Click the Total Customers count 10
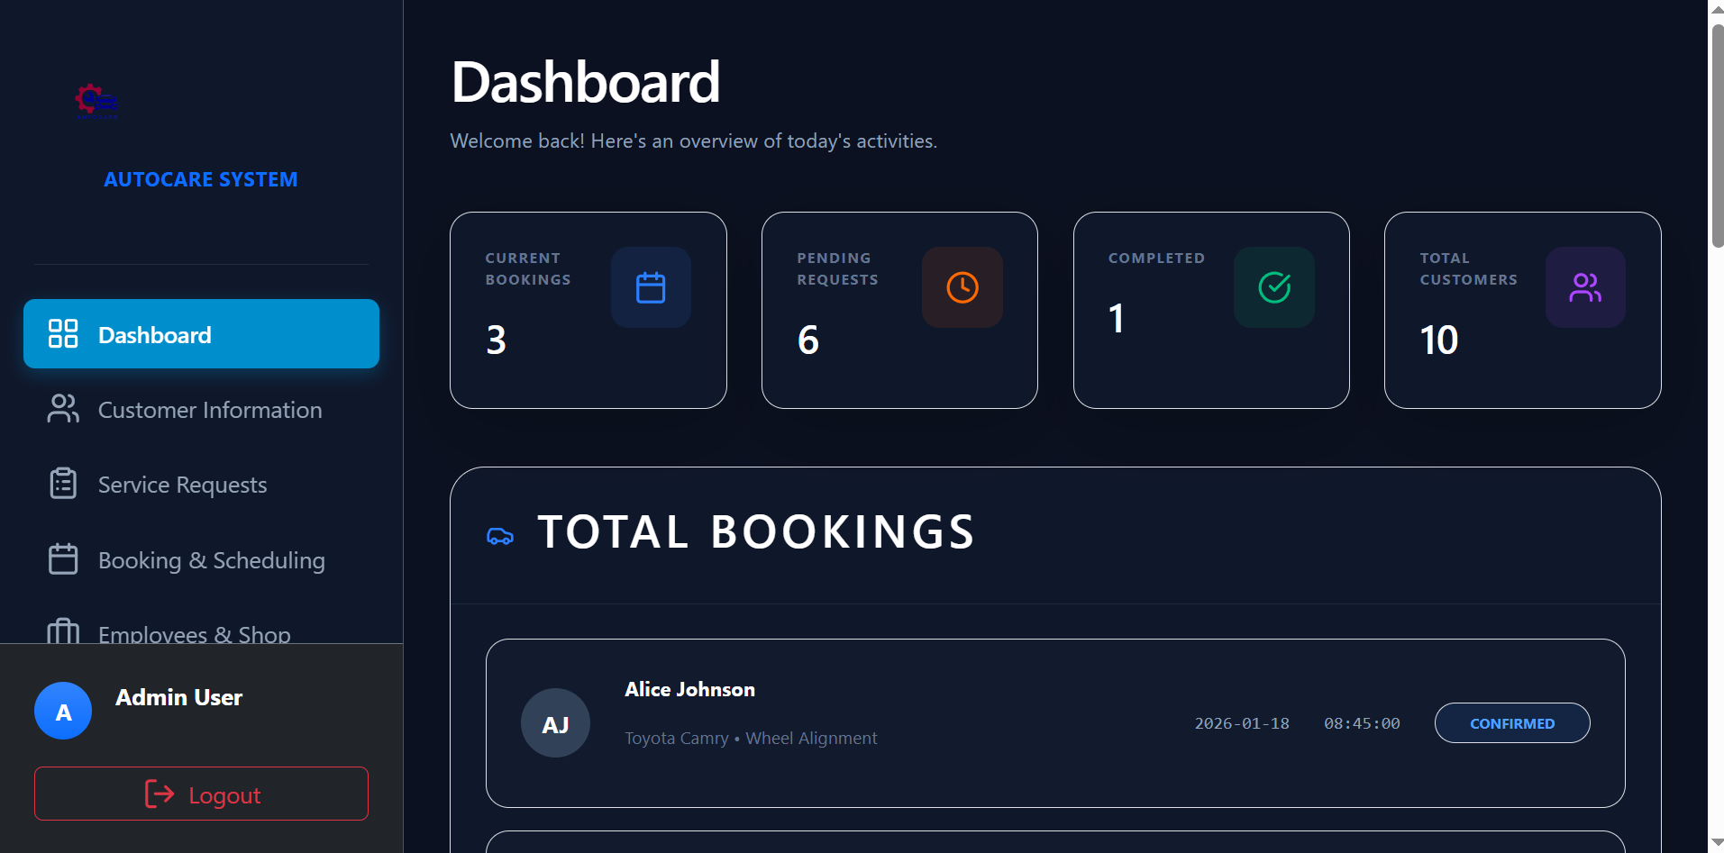This screenshot has width=1724, height=853. pos(1439,340)
